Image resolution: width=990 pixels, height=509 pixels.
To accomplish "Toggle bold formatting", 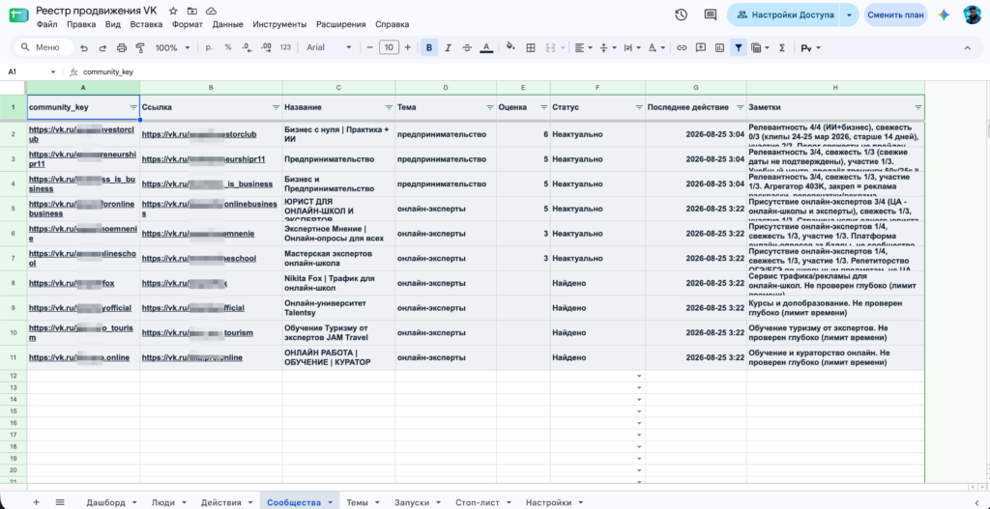I will 429,47.
